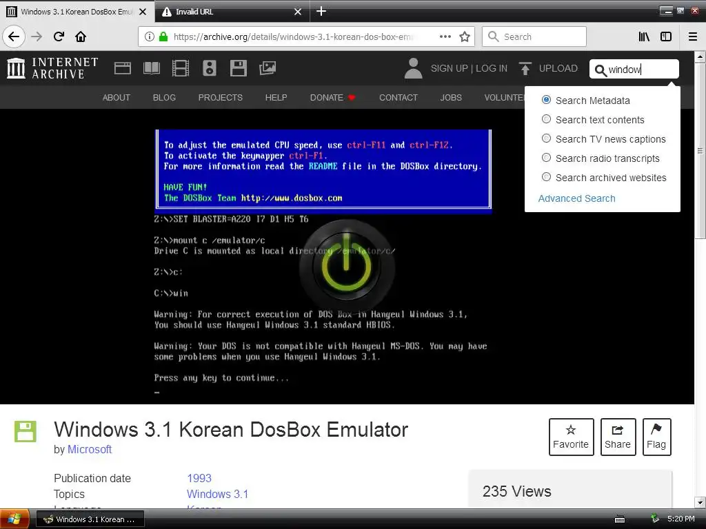The image size is (706, 529).
Task: Click the upload arrow icon
Action: click(x=525, y=68)
